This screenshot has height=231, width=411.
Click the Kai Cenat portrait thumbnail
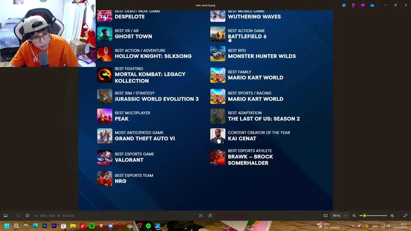point(218,136)
